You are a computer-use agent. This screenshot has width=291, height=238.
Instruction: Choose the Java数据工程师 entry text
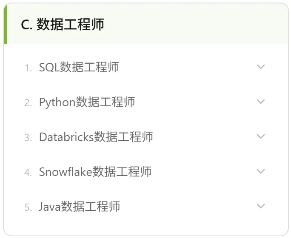(80, 207)
